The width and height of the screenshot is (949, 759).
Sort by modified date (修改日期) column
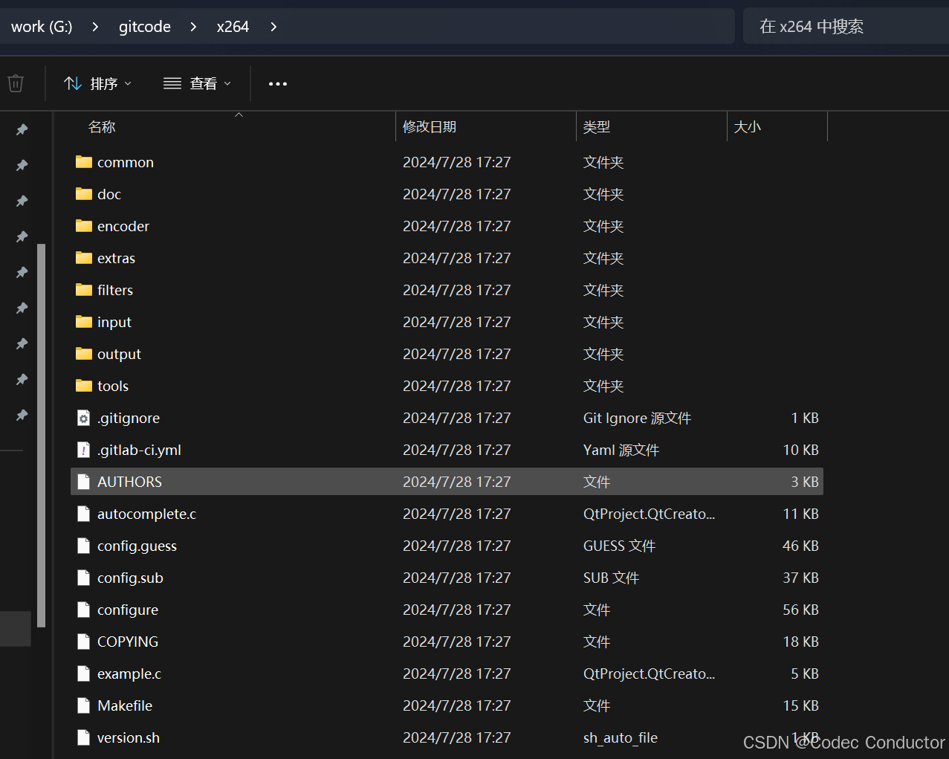coord(430,127)
